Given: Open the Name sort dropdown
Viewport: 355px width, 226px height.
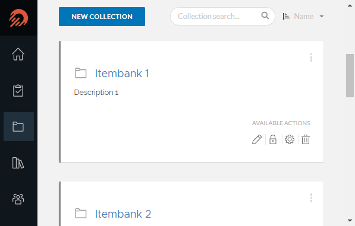Looking at the screenshot, I should [303, 16].
